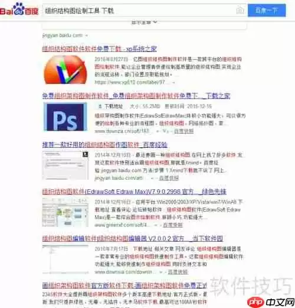Viewport: 295px width, 308px height.
Task: Click the Photoshop Ps thumbnail image
Action: (65, 116)
